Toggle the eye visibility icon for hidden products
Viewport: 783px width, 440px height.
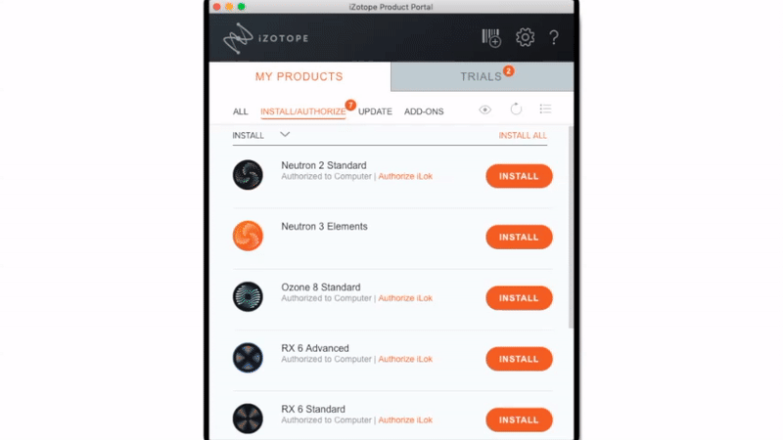(x=484, y=110)
